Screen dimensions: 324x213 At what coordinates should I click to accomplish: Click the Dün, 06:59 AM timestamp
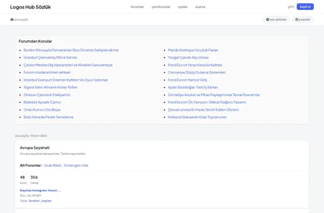point(30,195)
